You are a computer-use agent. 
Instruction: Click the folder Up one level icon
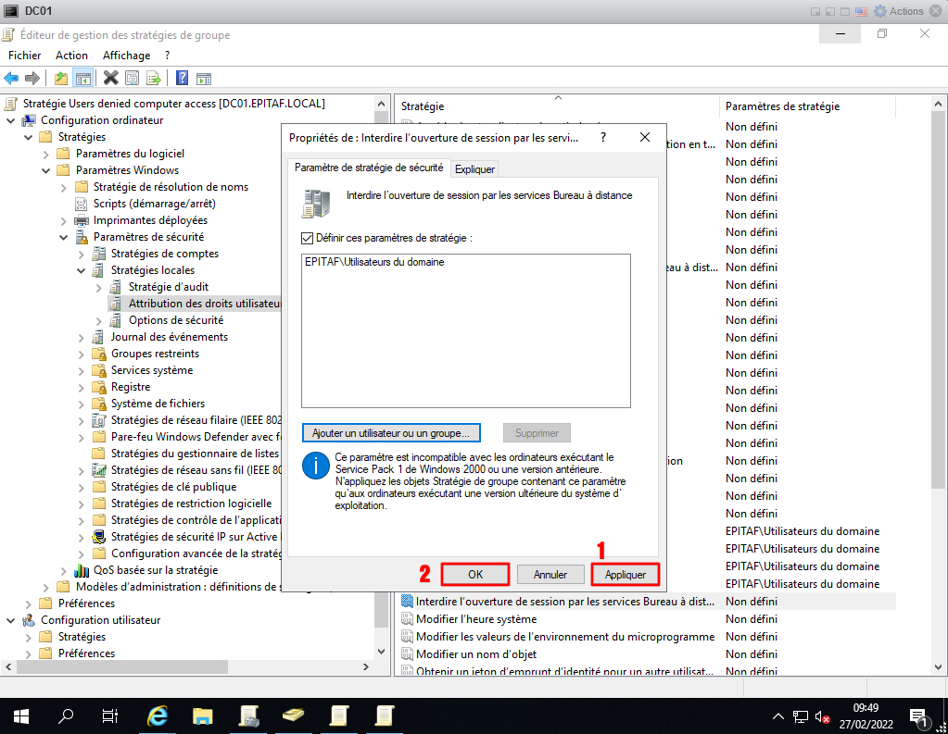pos(61,78)
